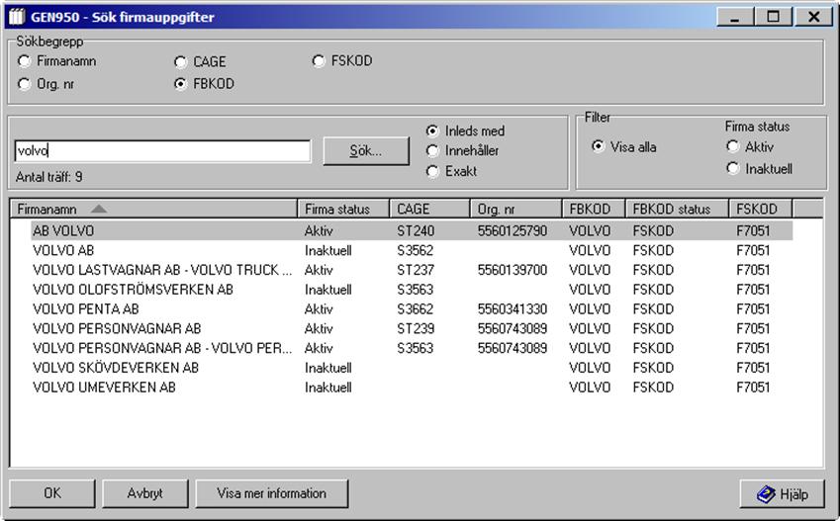This screenshot has height=521, width=840.
Task: Maximize the GEN950 window
Action: coord(773,17)
